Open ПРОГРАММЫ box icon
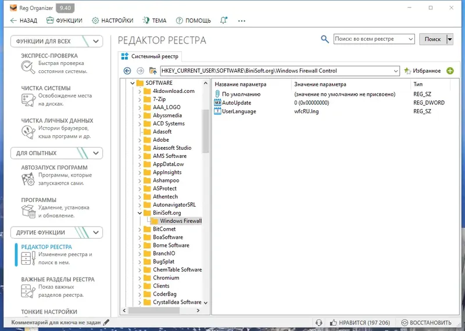This screenshot has width=465, height=331. [x=28, y=211]
